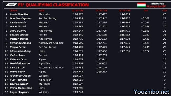Click Hamilton's Q3 time 1:16.609
Screen dimensions: 171x96
[125, 14]
